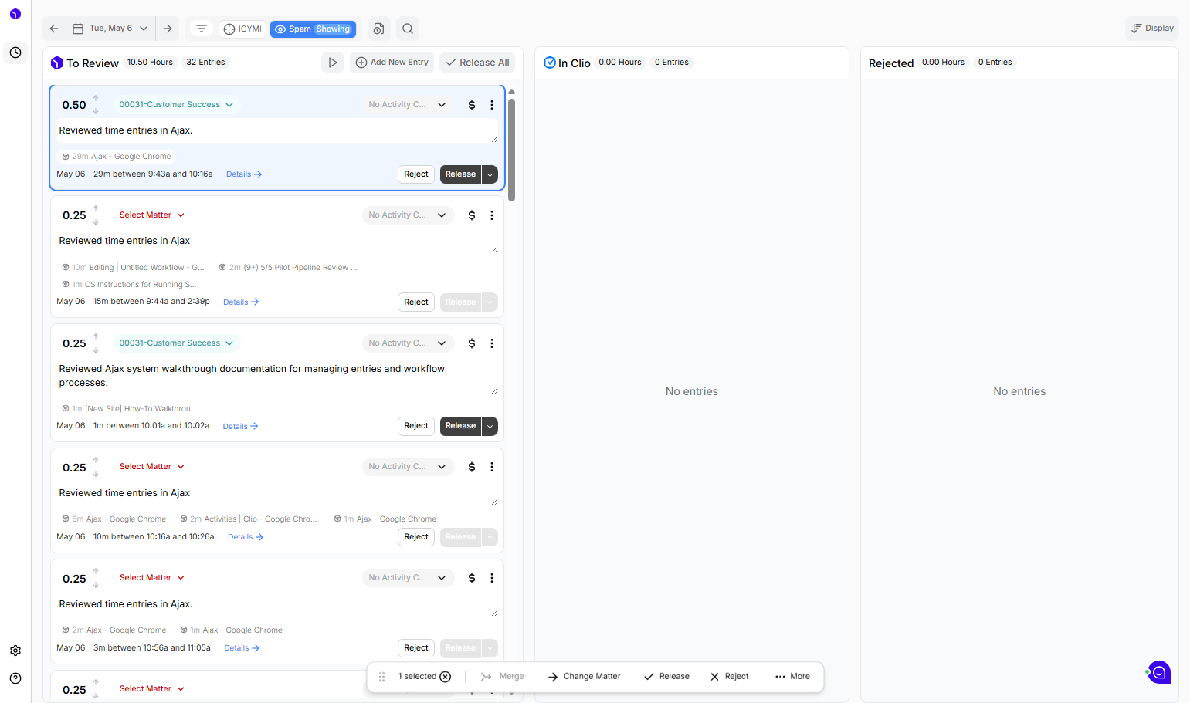
Task: Choose Reject in the selection bar
Action: point(730,677)
